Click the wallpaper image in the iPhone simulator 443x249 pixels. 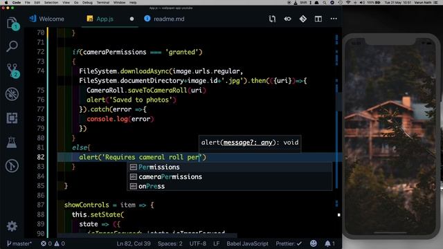click(x=390, y=136)
